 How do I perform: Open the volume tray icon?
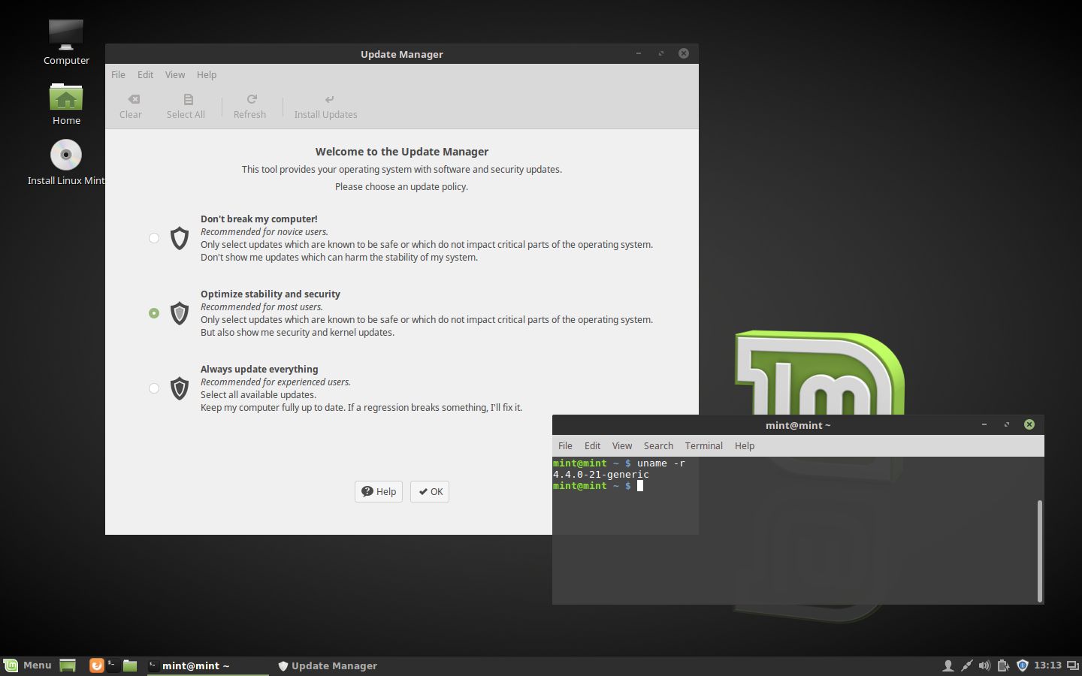[x=984, y=665]
